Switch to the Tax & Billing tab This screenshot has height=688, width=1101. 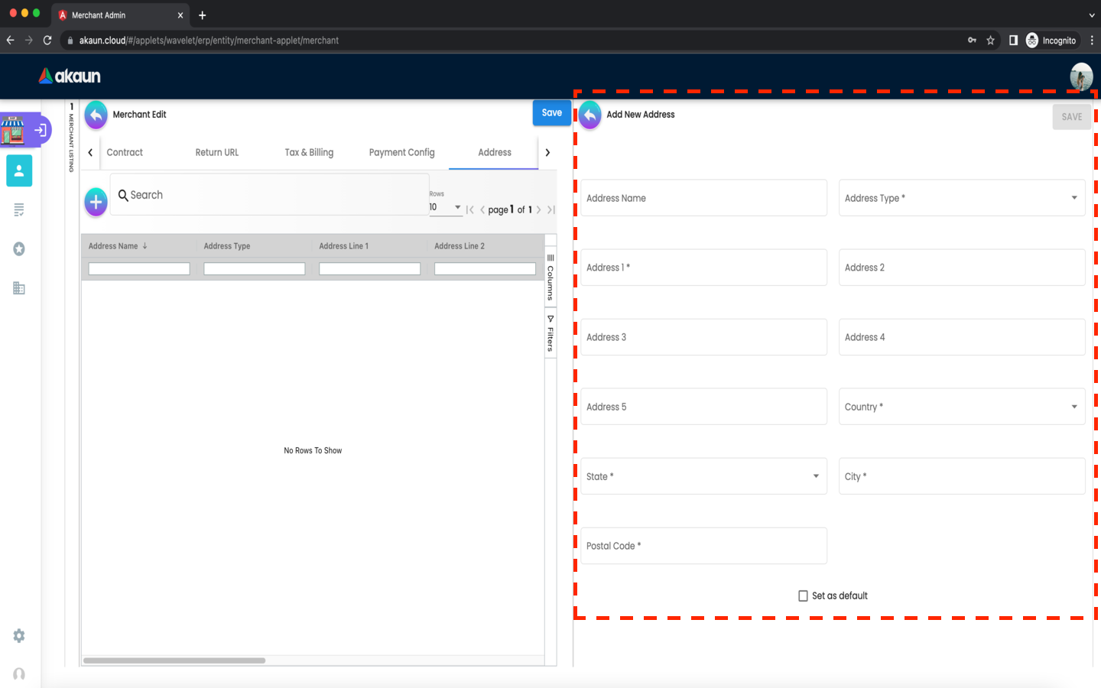pyautogui.click(x=309, y=153)
